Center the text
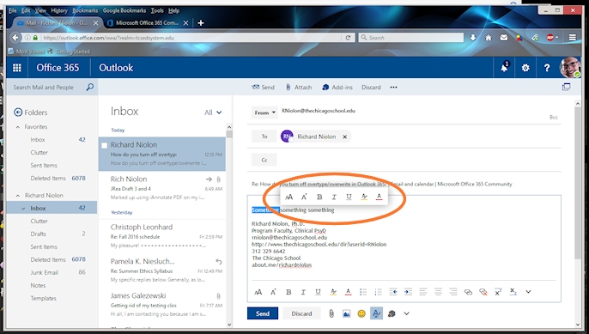589x334 pixels. [439, 292]
